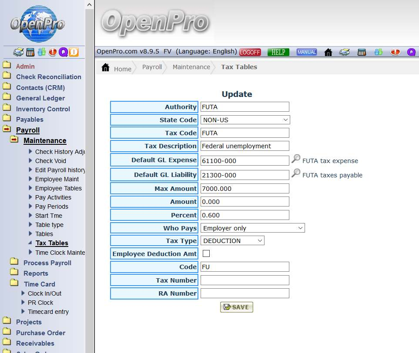This screenshot has height=353, width=419.
Task: Toggle the Employee Deduction Amt checkbox
Action: 206,253
